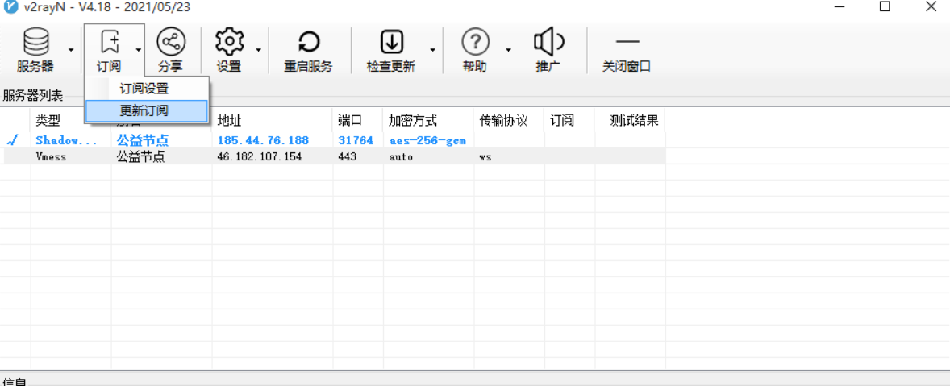This screenshot has height=386, width=950.
Task: Click port value 443
Action: [x=347, y=156]
